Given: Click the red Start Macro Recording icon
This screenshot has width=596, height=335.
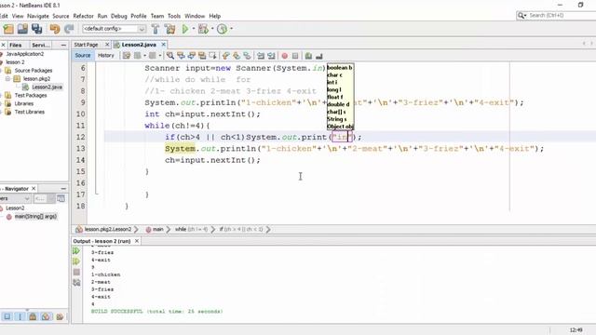Looking at the screenshot, I should 285,56.
